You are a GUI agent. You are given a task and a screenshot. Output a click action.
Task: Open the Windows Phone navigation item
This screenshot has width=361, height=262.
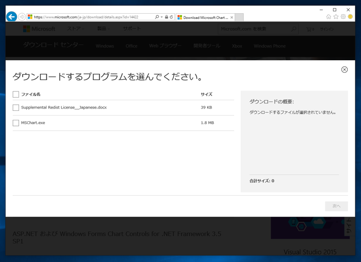tap(270, 46)
